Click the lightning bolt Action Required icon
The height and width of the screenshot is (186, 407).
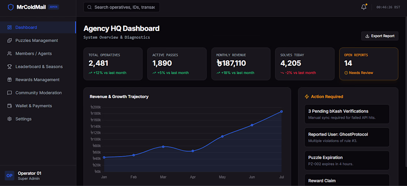(307, 97)
